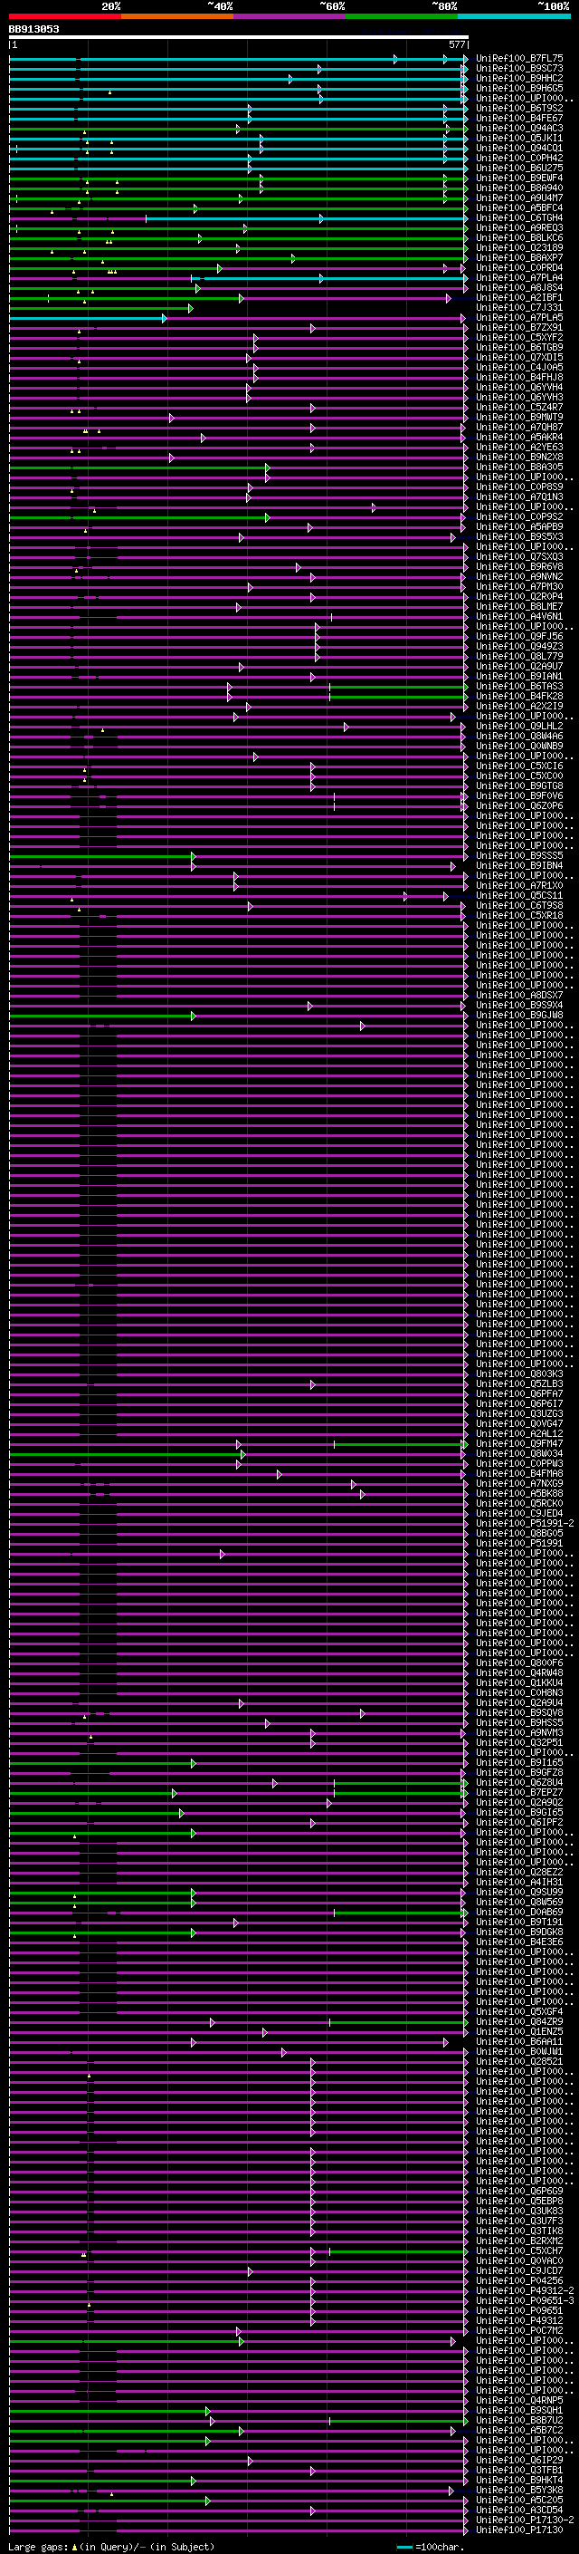Select the UniRef100_A9REQ3 label
This screenshot has height=2554, width=579.
519,228
